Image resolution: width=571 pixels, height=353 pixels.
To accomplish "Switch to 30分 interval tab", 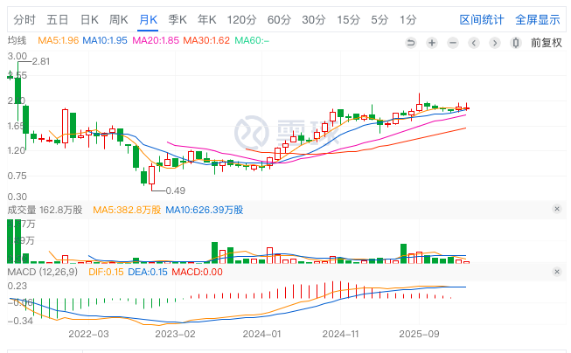I will pos(314,19).
